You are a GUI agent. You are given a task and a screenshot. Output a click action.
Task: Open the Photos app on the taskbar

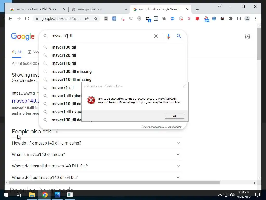coord(57,195)
